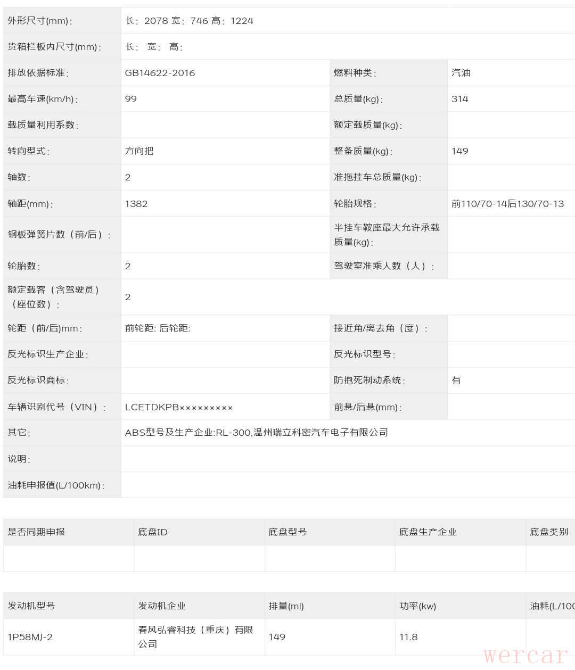This screenshot has width=575, height=670.
Task: Click the 排放依据标准 label
Action: tap(38, 73)
